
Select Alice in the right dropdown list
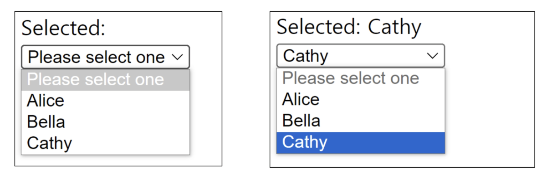tap(301, 99)
